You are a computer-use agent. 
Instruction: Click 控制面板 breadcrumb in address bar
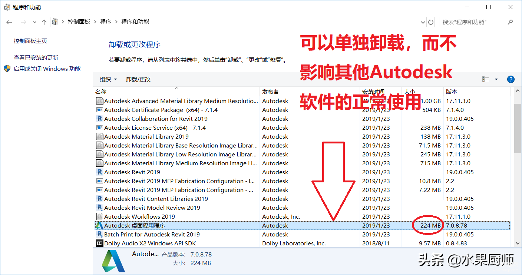79,22
